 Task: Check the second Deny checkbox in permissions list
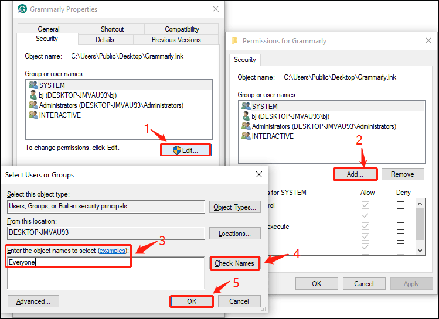(401, 215)
